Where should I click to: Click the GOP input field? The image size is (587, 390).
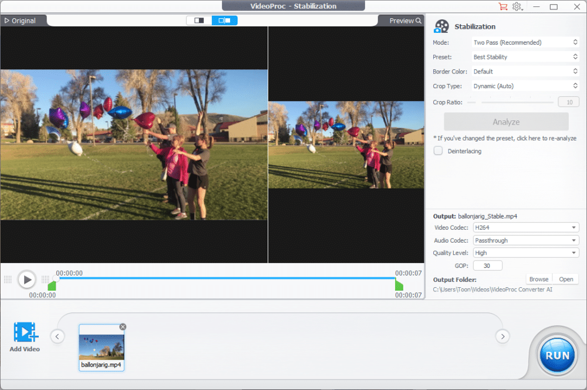tap(487, 265)
